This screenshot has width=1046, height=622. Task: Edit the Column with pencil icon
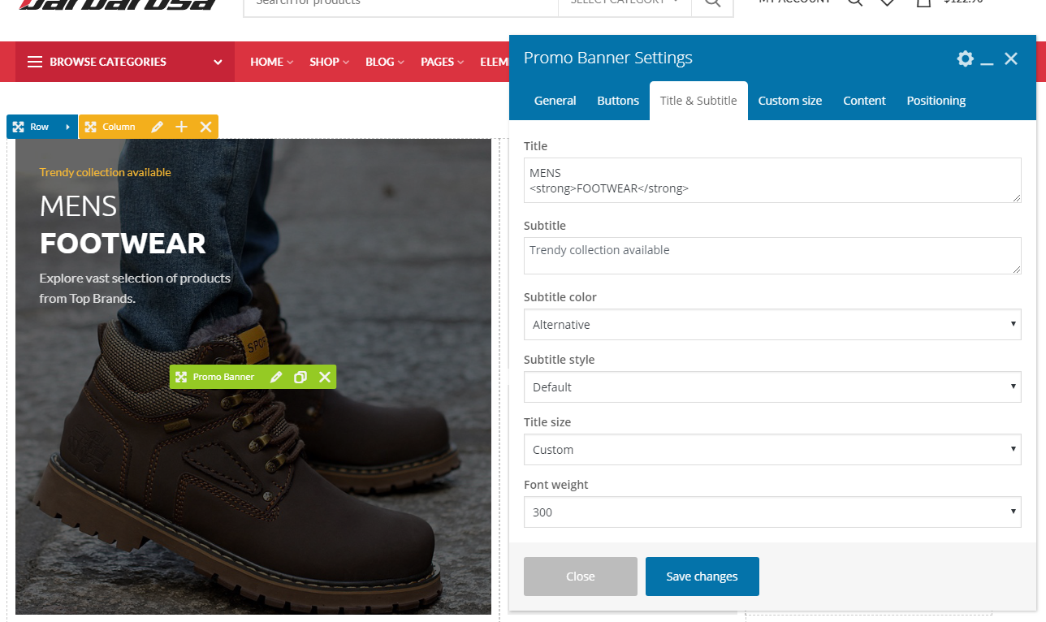click(158, 127)
